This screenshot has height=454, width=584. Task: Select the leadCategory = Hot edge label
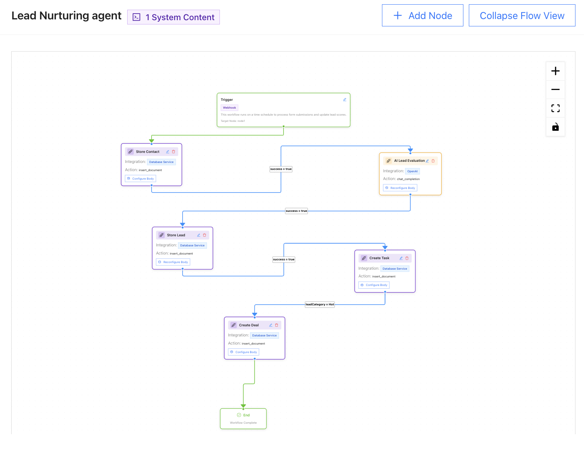point(320,305)
